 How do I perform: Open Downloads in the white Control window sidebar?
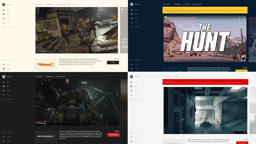pos(135,133)
